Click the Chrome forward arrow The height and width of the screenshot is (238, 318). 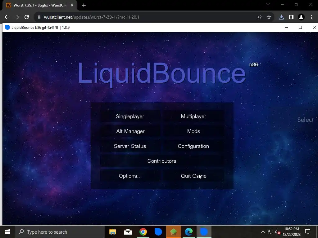tap(17, 17)
